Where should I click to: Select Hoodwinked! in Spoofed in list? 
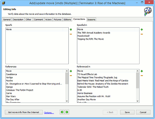click(x=83, y=36)
